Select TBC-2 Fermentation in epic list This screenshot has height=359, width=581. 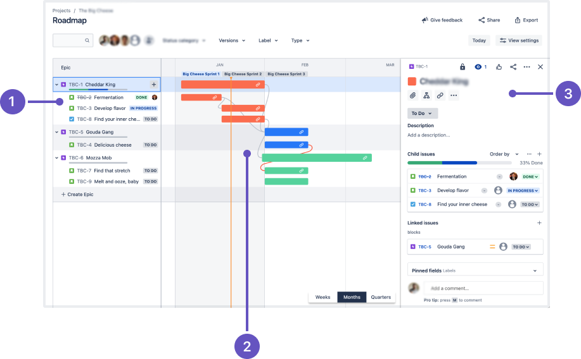pos(106,97)
